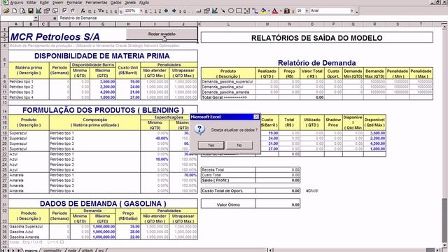Image resolution: width=448 pixels, height=252 pixels.
Task: Click the first green diamond icon
Action: pos(167,11)
